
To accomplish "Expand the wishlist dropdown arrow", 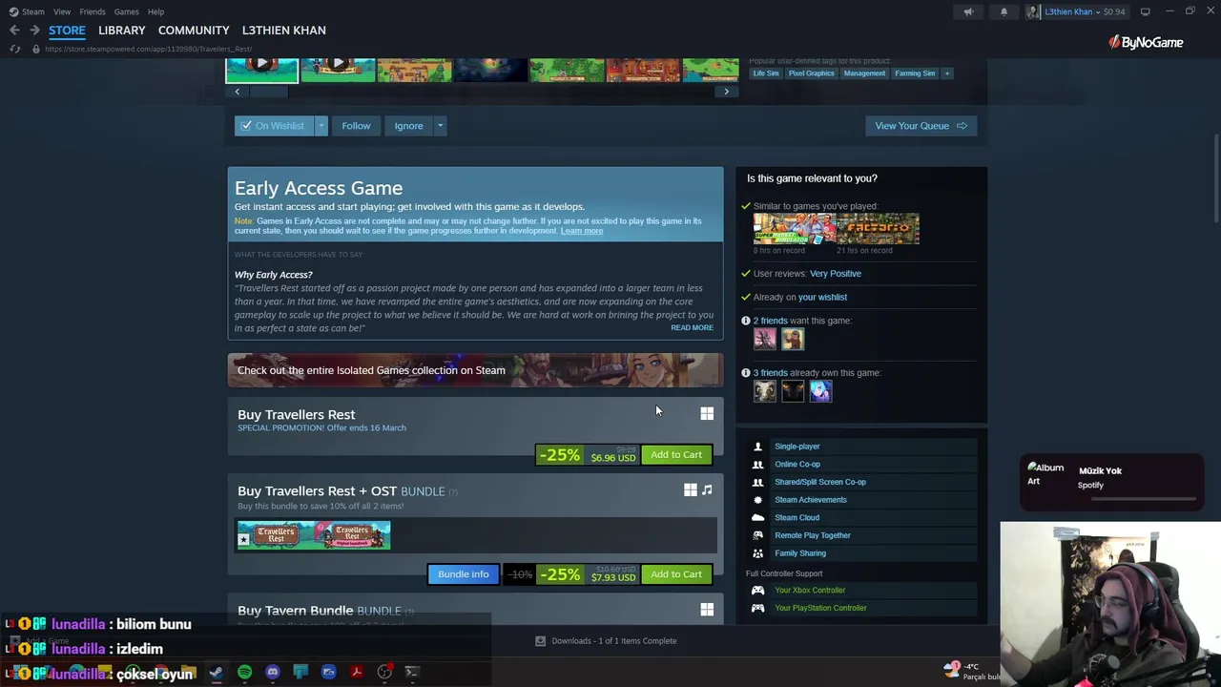I will (321, 126).
